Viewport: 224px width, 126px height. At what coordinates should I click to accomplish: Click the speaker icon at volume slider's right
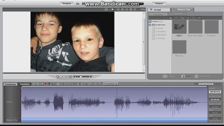click(x=91, y=77)
